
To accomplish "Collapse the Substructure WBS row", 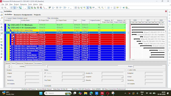I will click(x=11, y=33).
